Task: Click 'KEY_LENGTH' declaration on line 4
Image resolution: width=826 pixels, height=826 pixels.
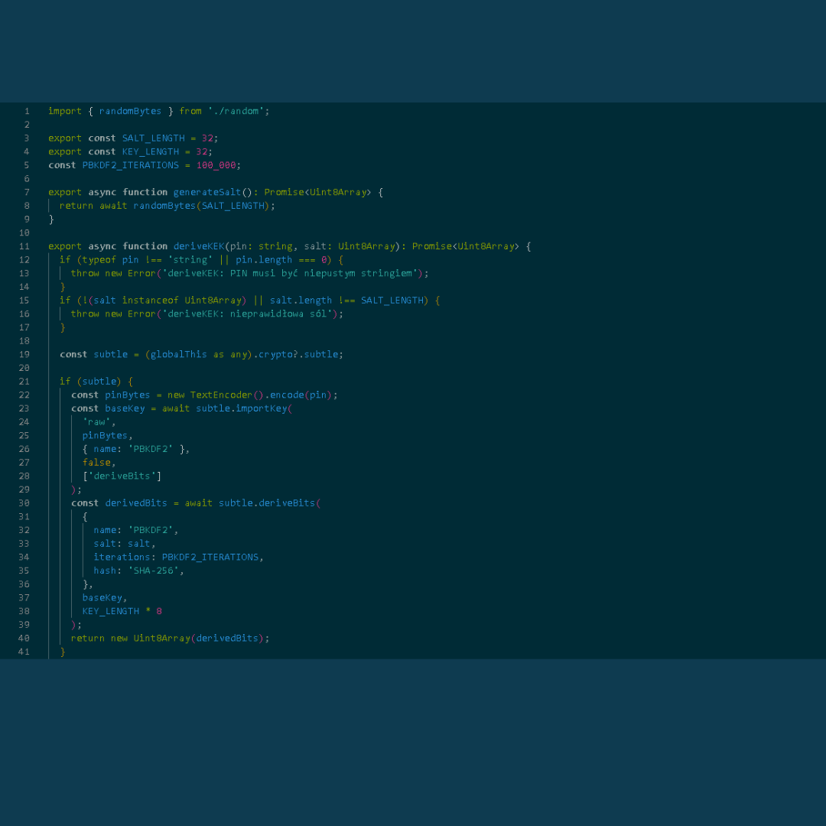Action: click(x=151, y=151)
